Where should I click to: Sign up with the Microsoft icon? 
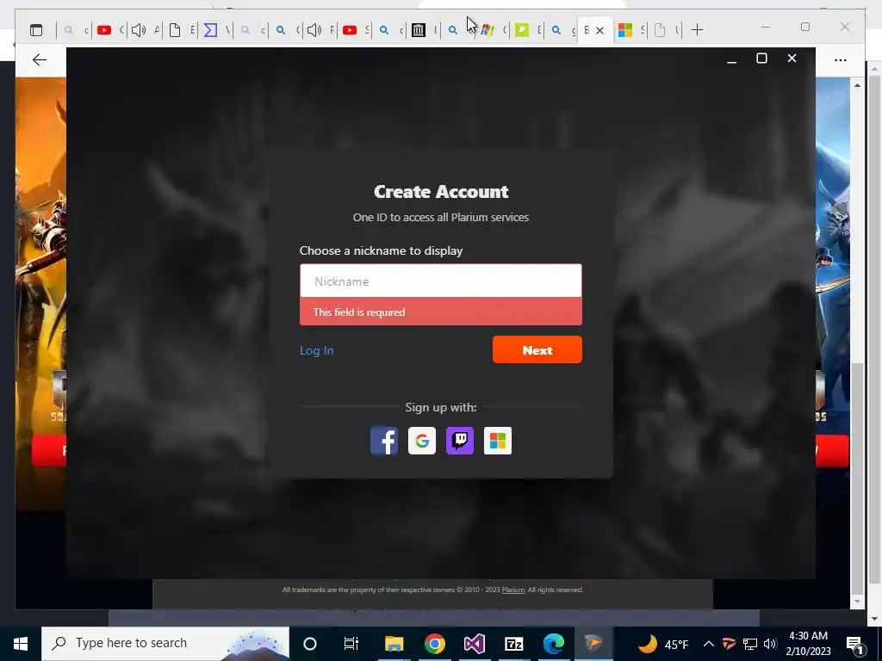coord(498,441)
